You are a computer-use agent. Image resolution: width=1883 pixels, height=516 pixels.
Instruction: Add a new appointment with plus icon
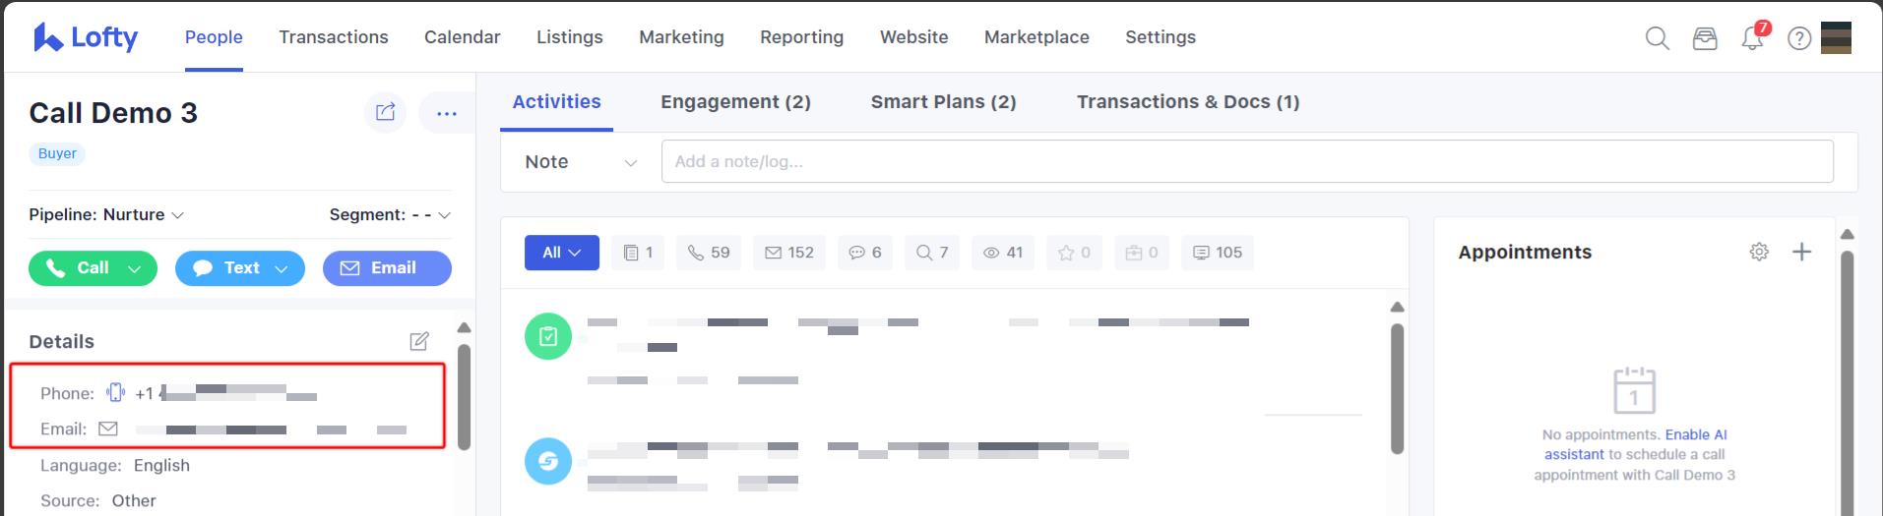coord(1801,252)
